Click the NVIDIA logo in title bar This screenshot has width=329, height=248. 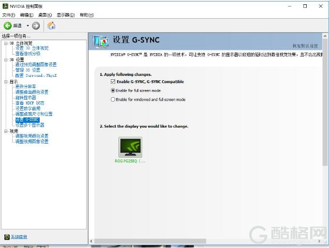[x=5, y=6]
